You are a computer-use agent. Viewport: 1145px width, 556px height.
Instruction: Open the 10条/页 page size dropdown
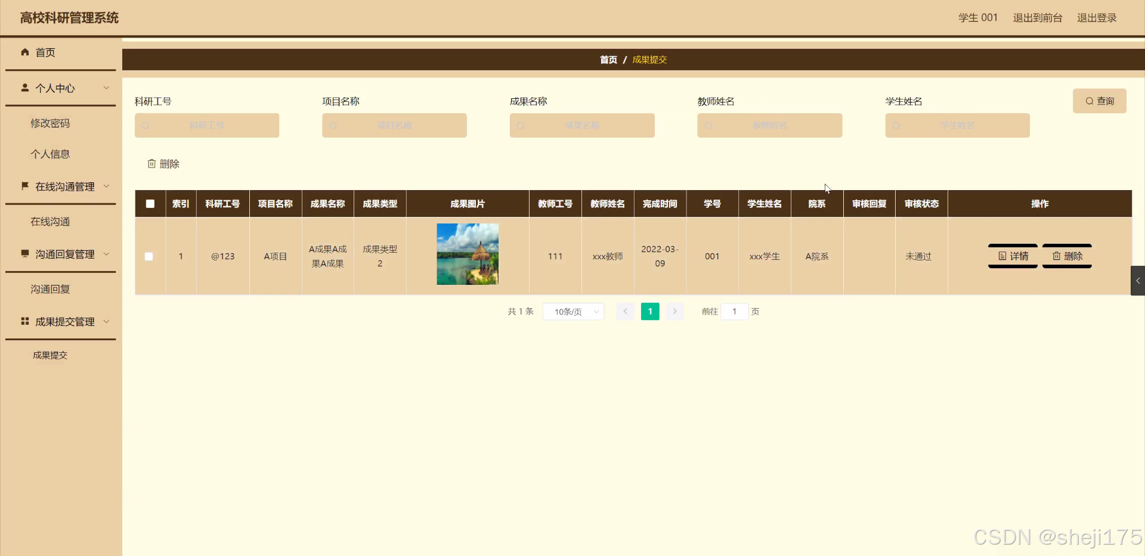point(572,311)
